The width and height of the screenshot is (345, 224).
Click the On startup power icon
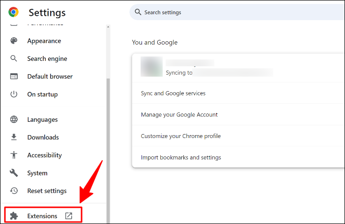click(14, 94)
